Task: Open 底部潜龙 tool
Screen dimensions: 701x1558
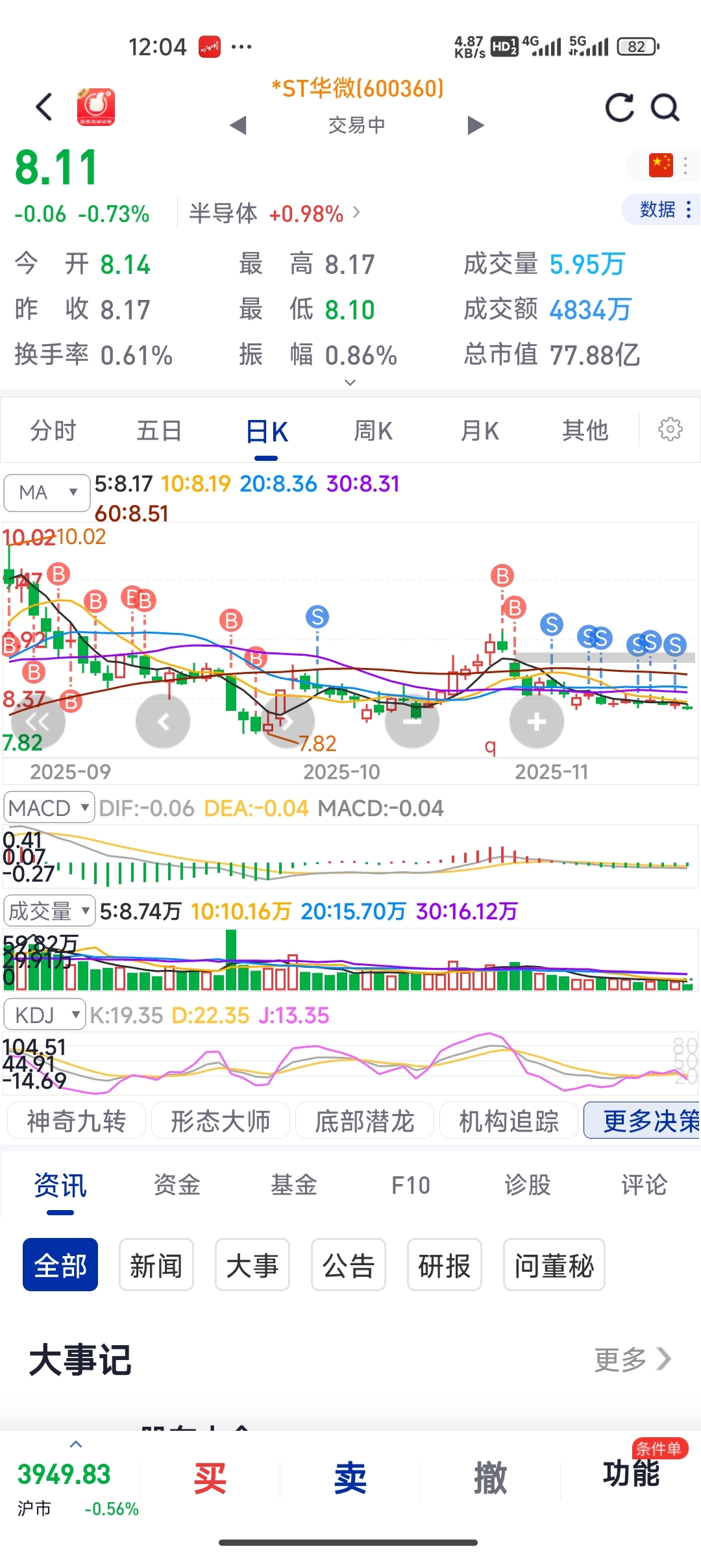Action: (365, 1120)
